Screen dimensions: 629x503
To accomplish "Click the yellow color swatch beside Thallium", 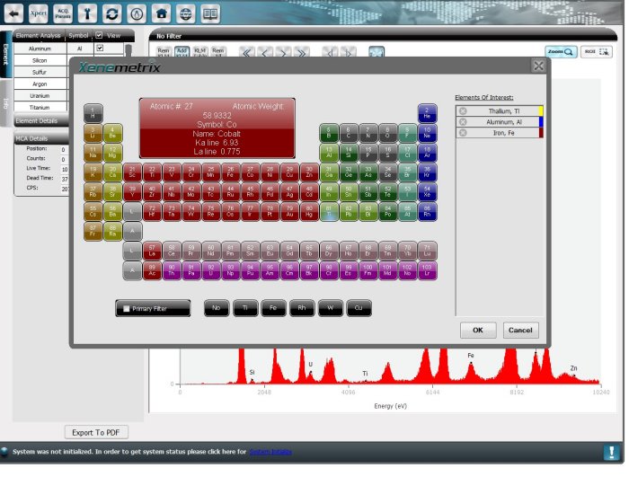I will [540, 111].
